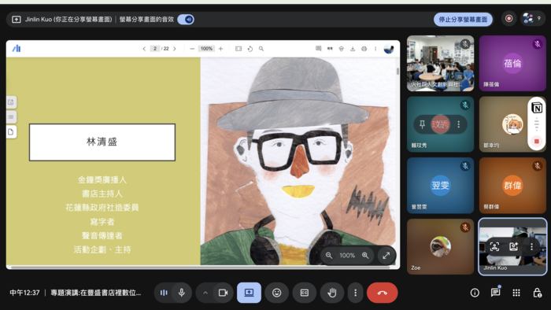
Task: Click the slide text 金鐘獎廣播人
Action: (x=102, y=179)
